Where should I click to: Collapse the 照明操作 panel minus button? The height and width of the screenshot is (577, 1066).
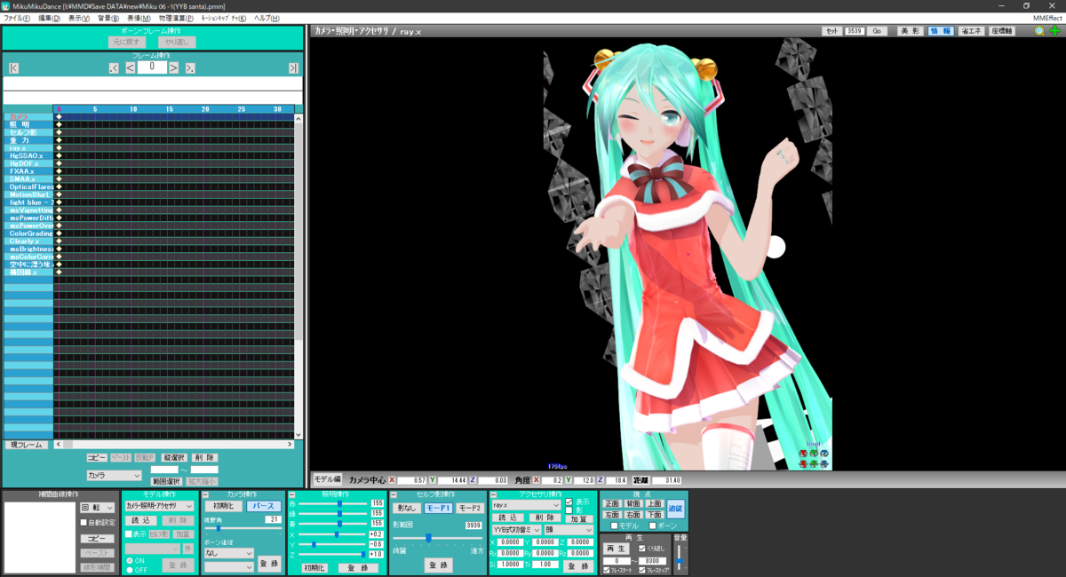291,494
